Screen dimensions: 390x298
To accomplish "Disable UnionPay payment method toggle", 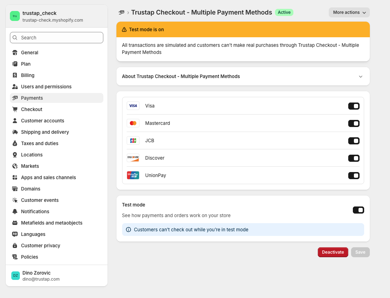I will 354,176.
